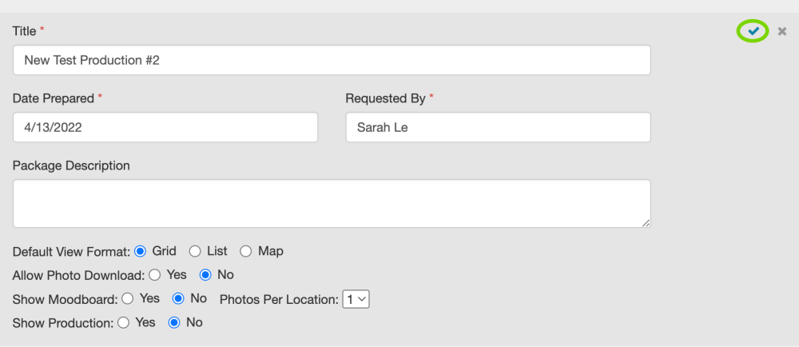Click the Date Prepared input field
The height and width of the screenshot is (347, 799).
coord(165,127)
